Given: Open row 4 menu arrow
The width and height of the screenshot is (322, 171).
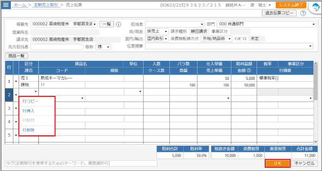Looking at the screenshot, I should [16, 122].
